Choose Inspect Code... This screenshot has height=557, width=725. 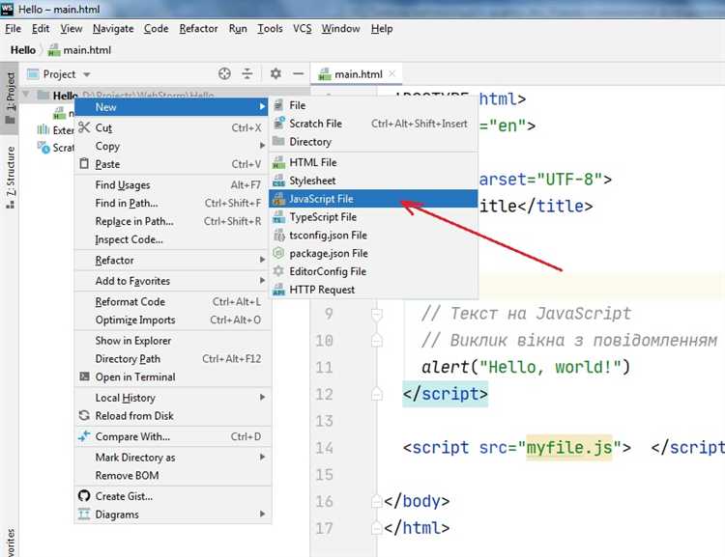point(173,239)
